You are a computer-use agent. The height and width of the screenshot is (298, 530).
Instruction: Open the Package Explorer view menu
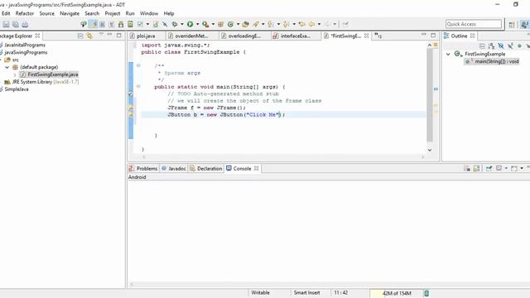pos(101,35)
